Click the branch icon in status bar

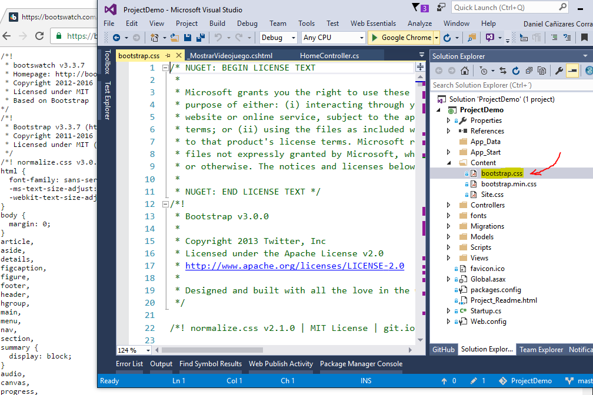coord(569,381)
